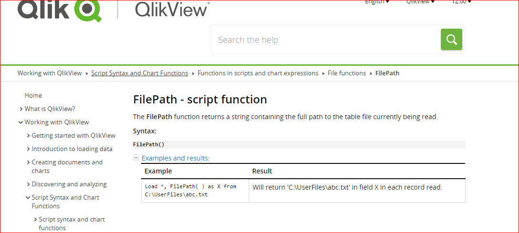Click Working with QlikView breadcrumb
519x233 pixels.
50,73
